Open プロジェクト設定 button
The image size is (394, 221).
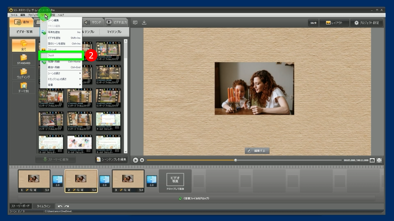[x=366, y=23]
